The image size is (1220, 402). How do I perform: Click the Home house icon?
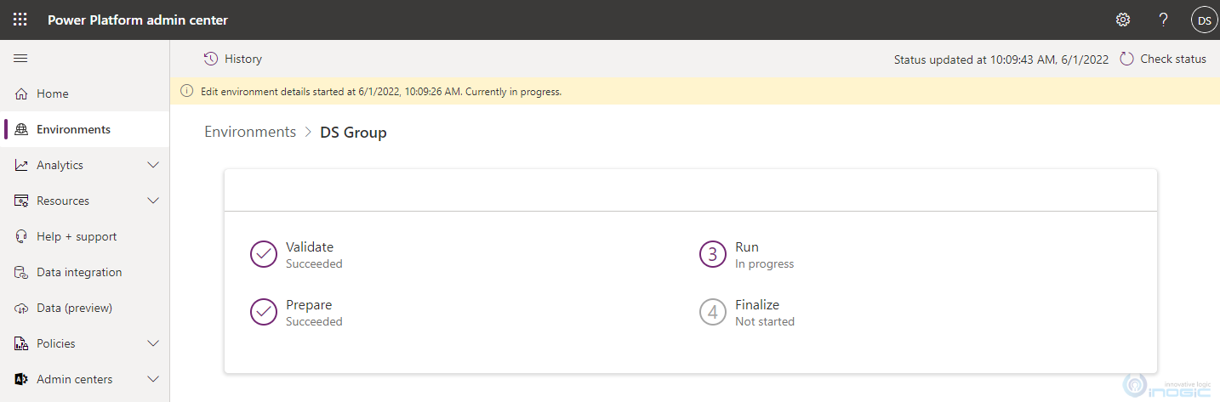(x=21, y=93)
